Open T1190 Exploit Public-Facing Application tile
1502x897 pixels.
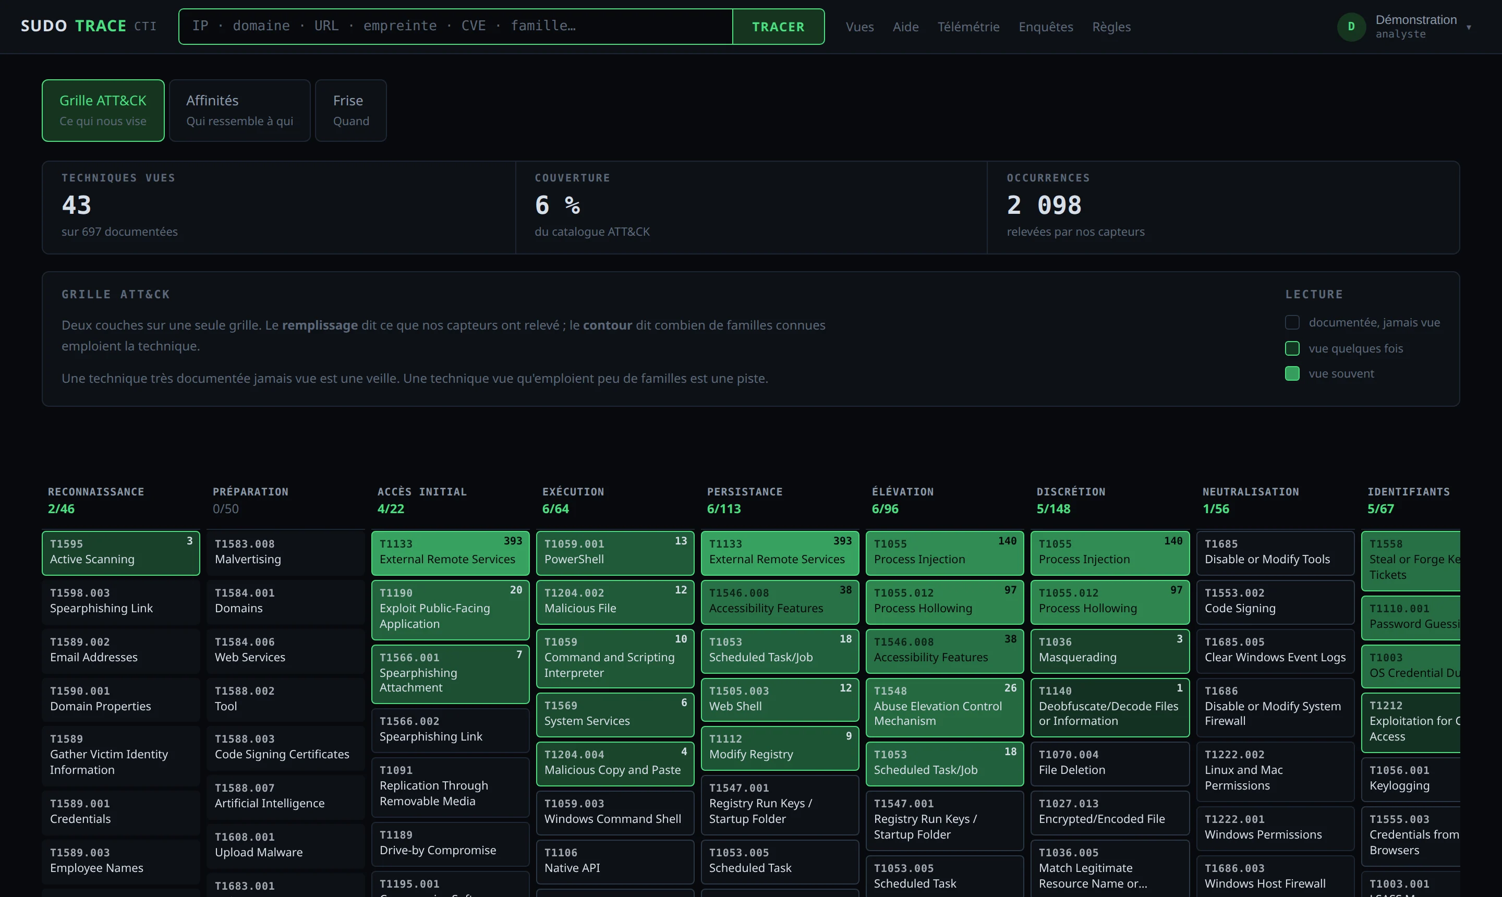pyautogui.click(x=450, y=609)
